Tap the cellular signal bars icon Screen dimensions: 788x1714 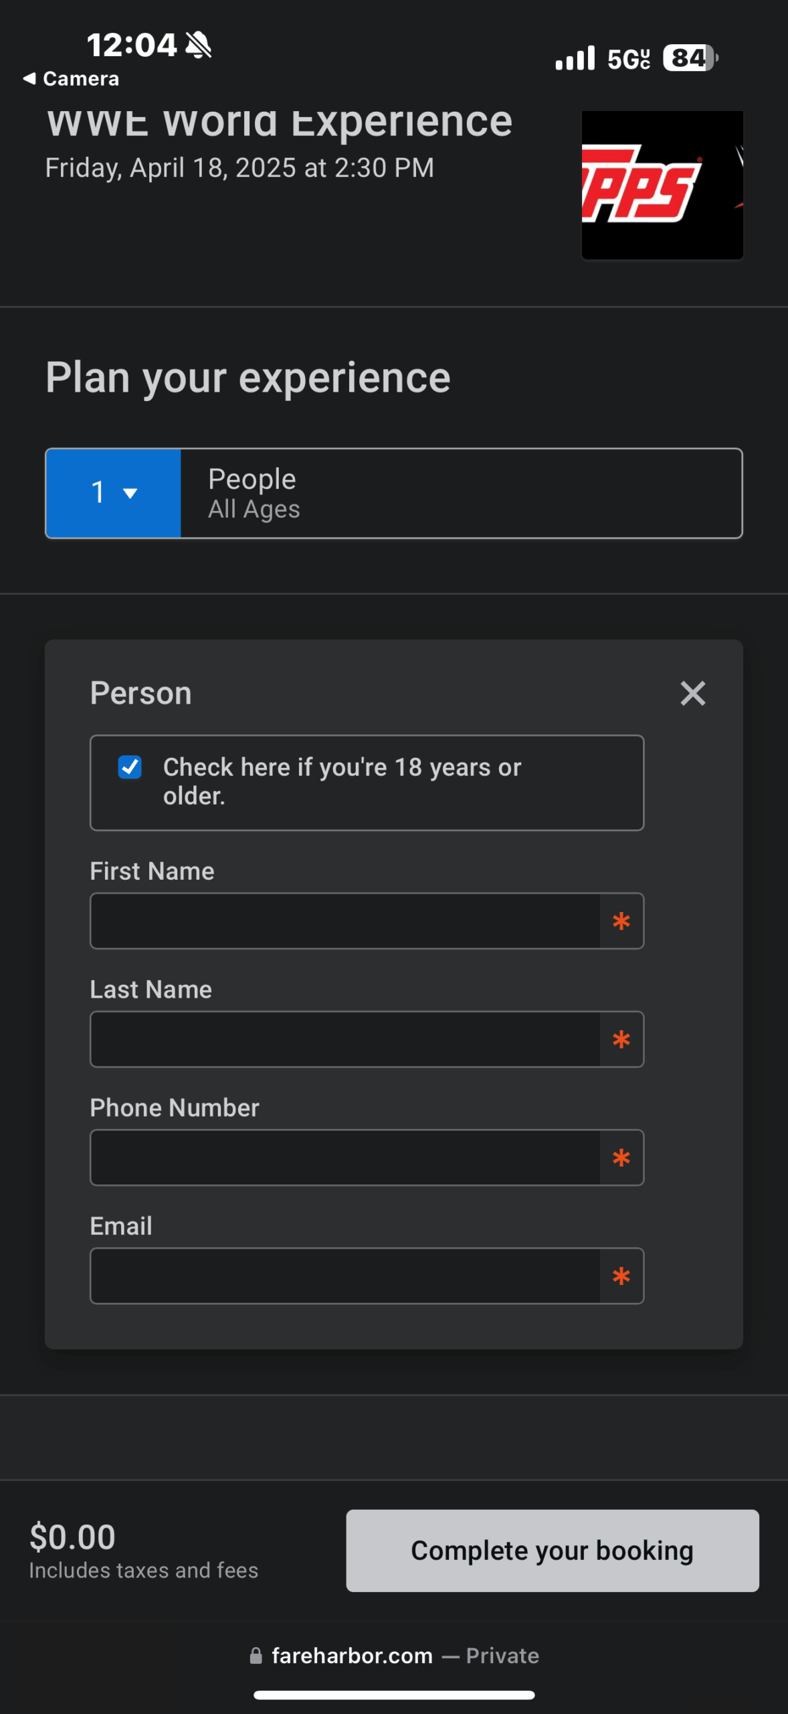575,58
